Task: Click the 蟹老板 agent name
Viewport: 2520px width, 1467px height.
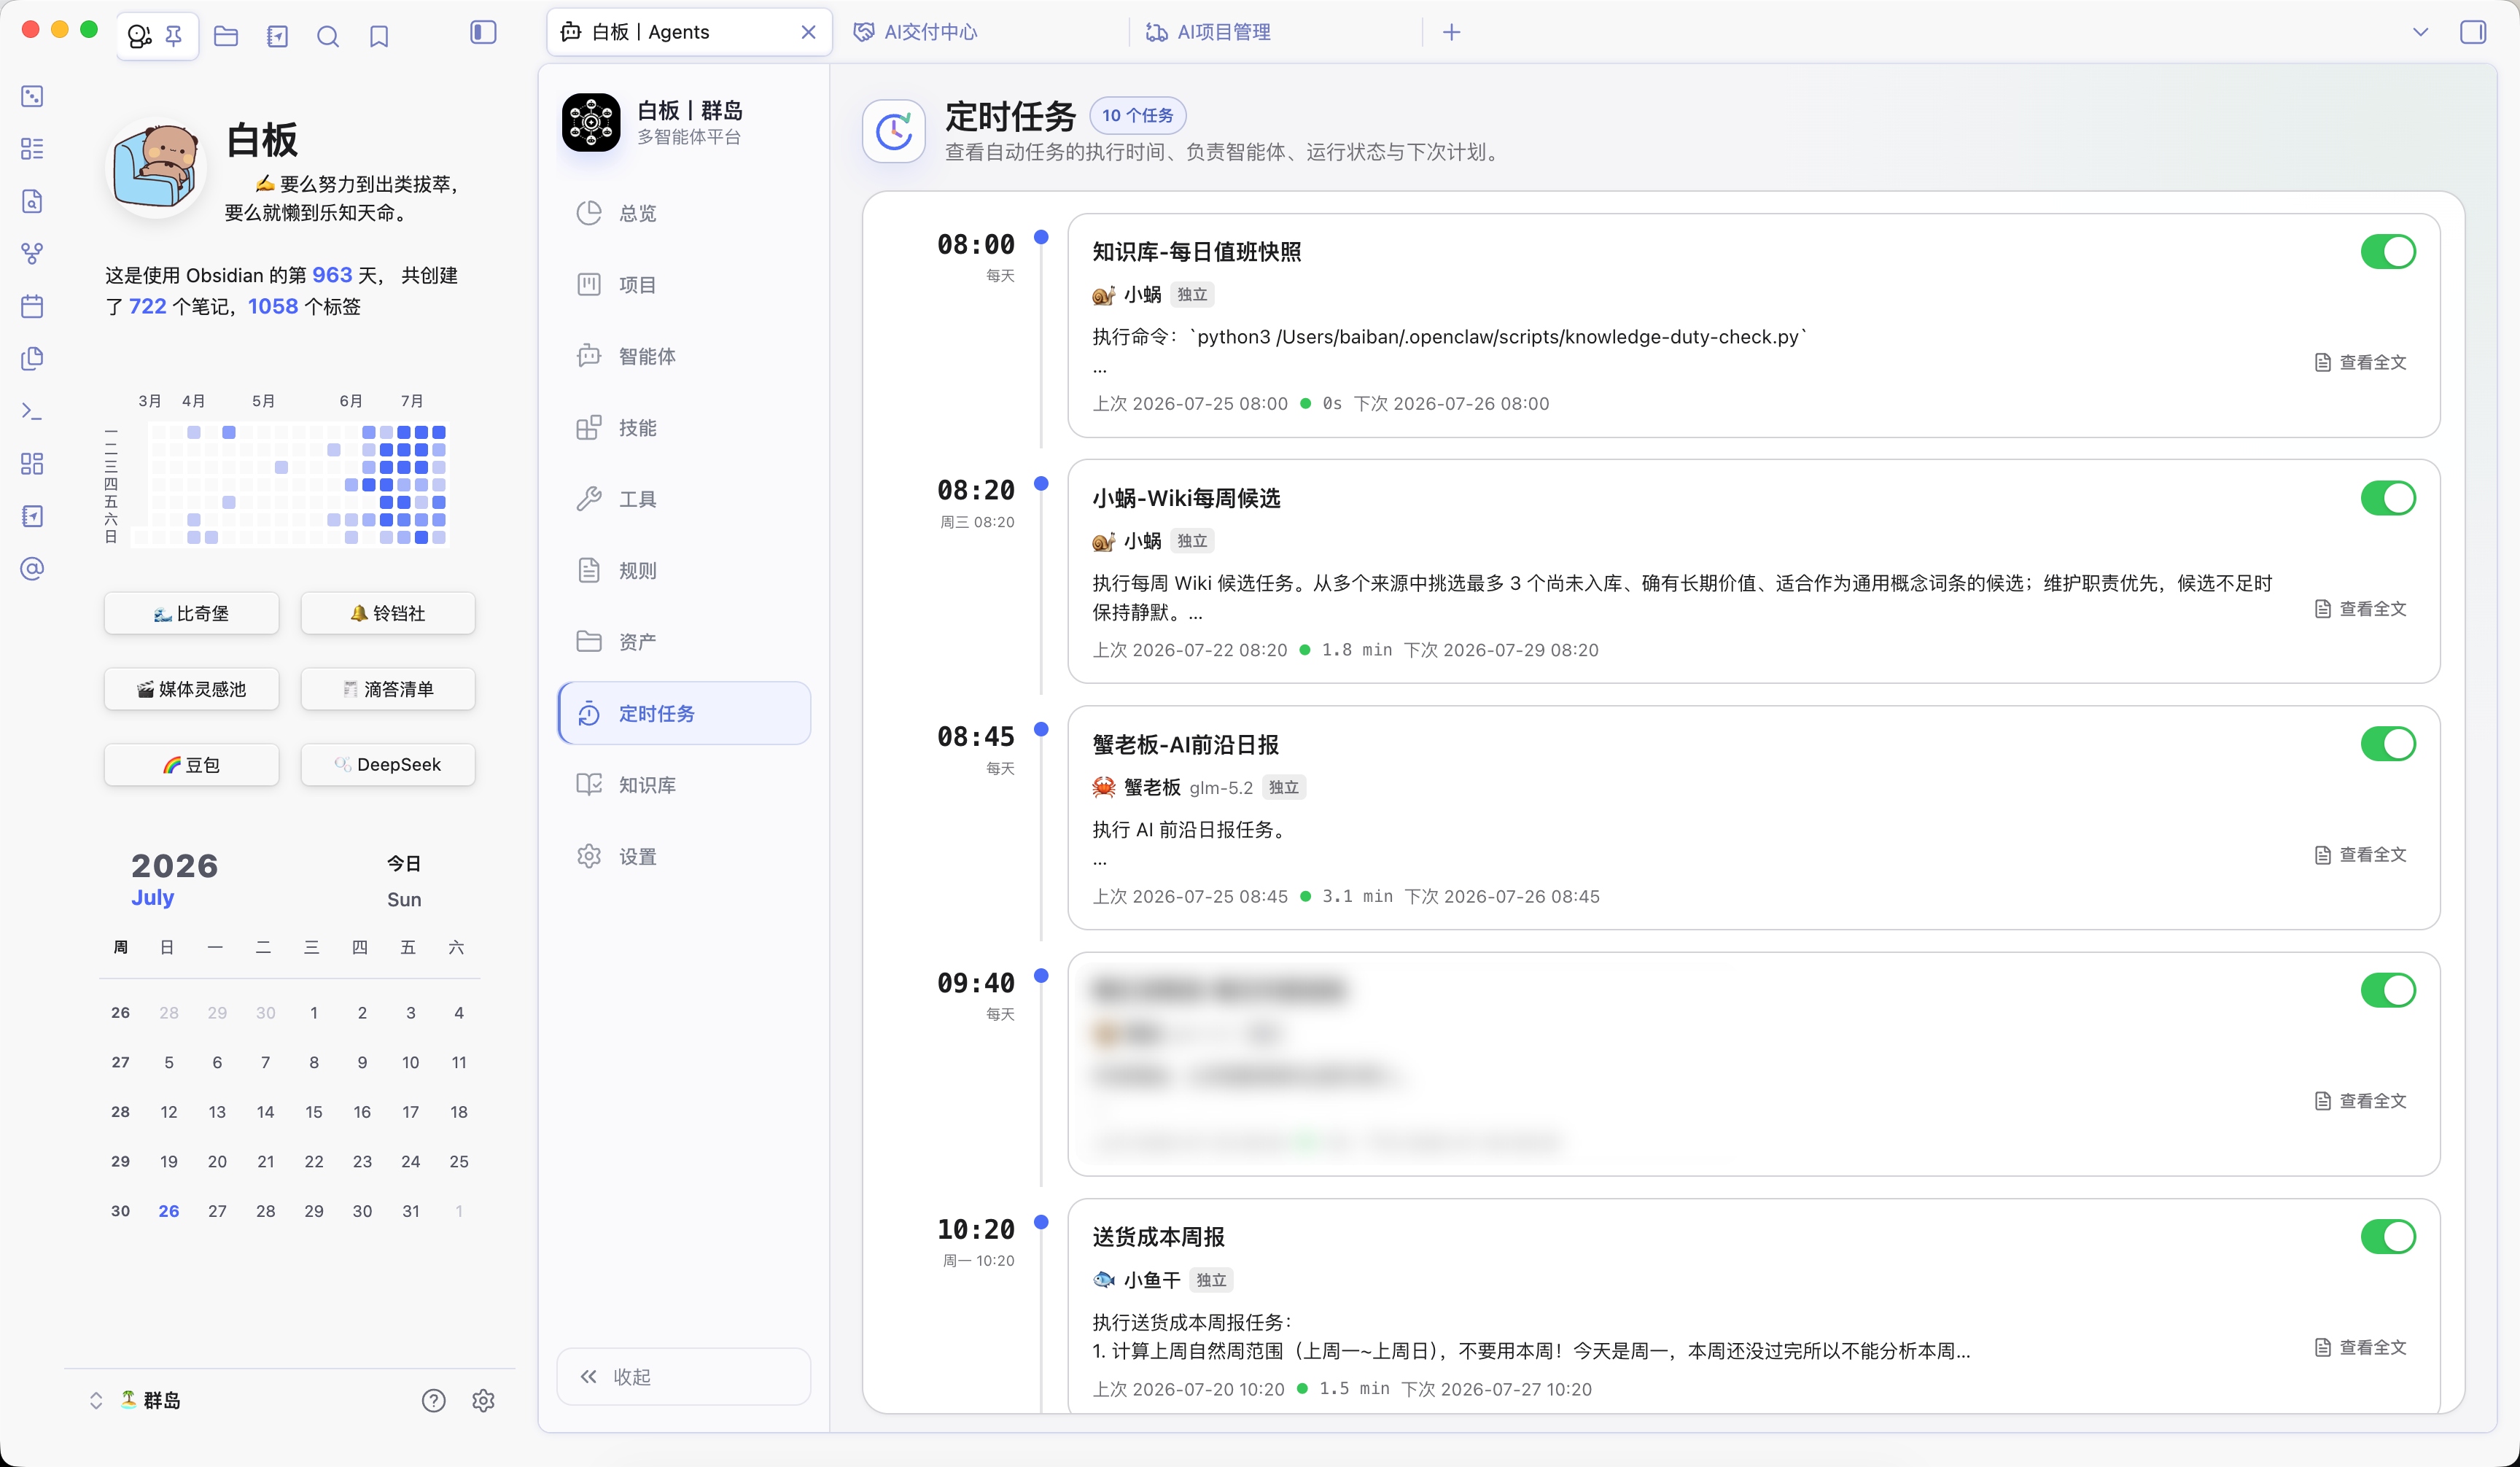Action: (x=1152, y=787)
